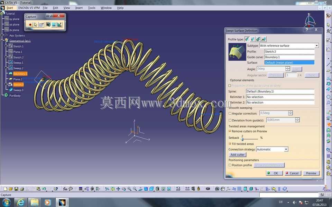Viewport: 332px width, 207px height.
Task: Open the Windows Media Player taskbar icon
Action: (47, 203)
